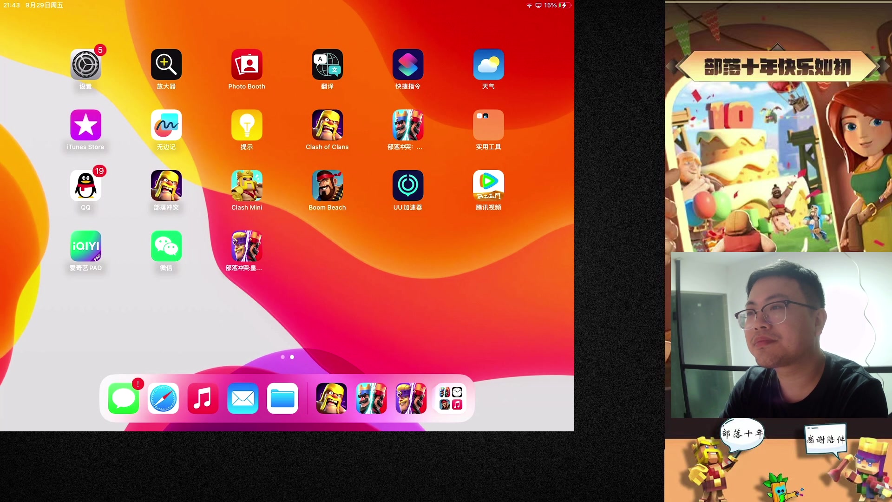Open UU加速器 app
The width and height of the screenshot is (892, 502).
408,185
